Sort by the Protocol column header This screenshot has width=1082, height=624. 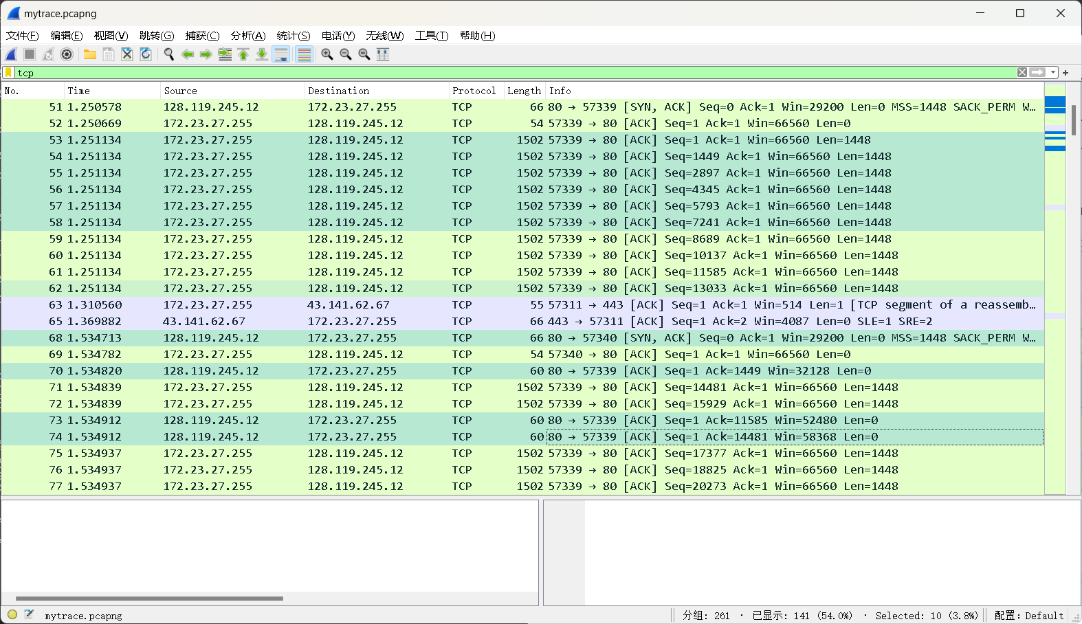click(476, 91)
